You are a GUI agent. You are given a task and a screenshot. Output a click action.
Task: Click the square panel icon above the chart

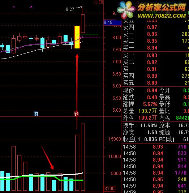[x=101, y=2]
